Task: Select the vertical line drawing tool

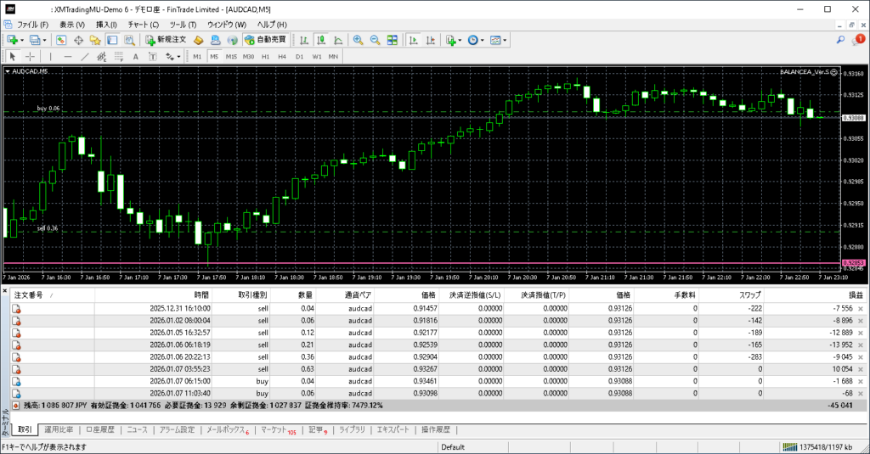Action: coord(51,57)
